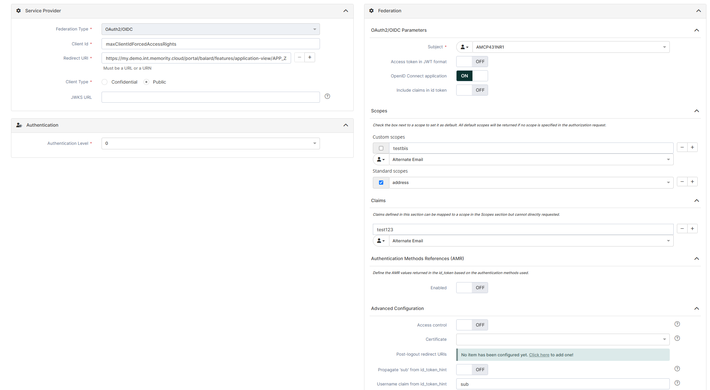Focus the Client Id input field
This screenshot has height=390, width=710.
pos(211,44)
